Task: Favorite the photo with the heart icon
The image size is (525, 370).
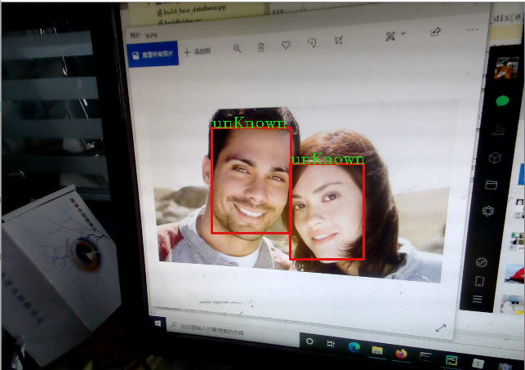Action: (287, 46)
